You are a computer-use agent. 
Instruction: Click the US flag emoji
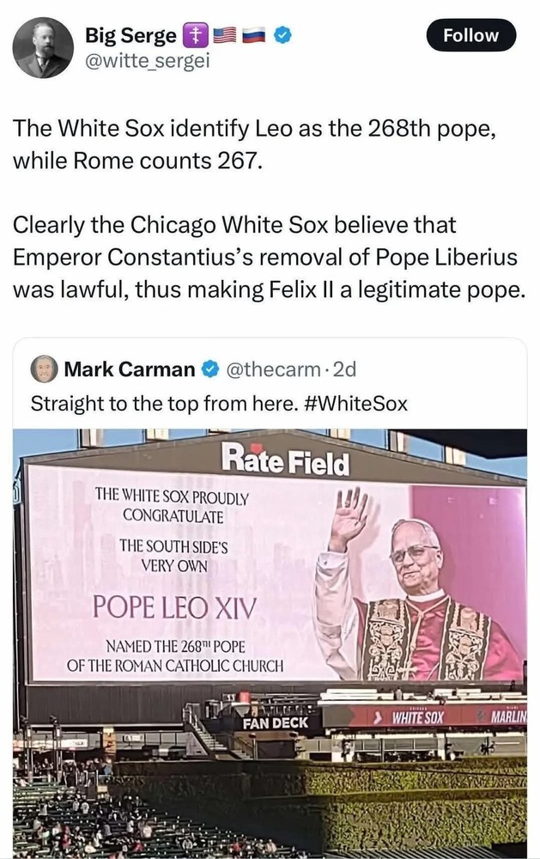coord(224,35)
